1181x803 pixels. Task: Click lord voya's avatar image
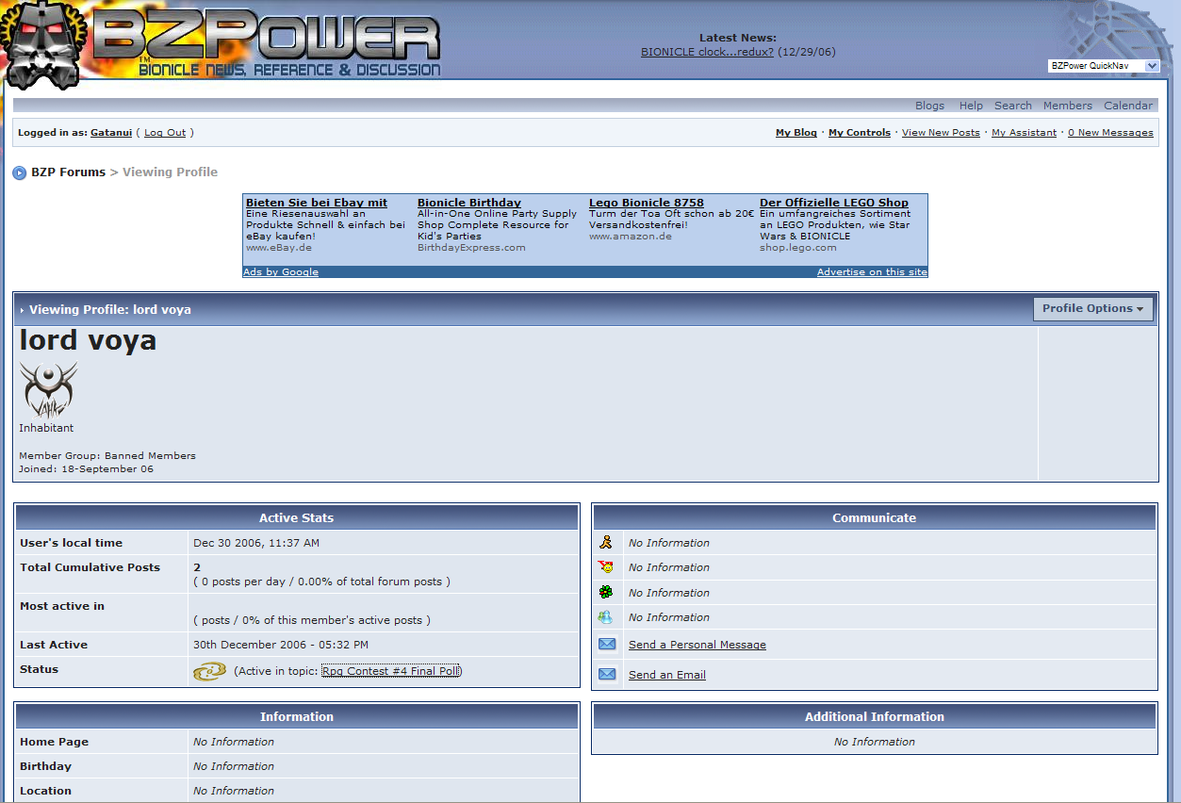[x=48, y=390]
